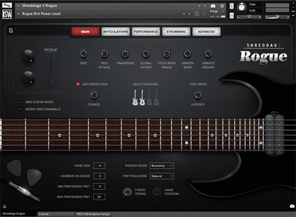Check Invert MIDI Channels option
296x217 pixels.
[21, 109]
